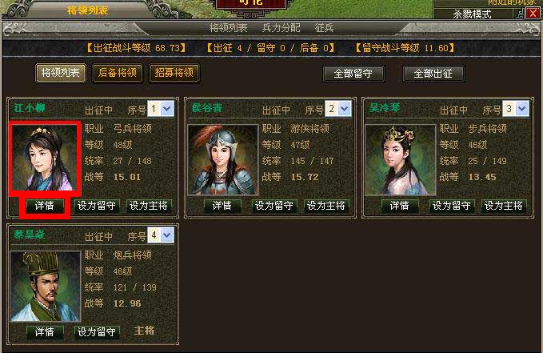Set 蔡昊焱 to 留守 status
543x353 pixels.
tap(97, 332)
